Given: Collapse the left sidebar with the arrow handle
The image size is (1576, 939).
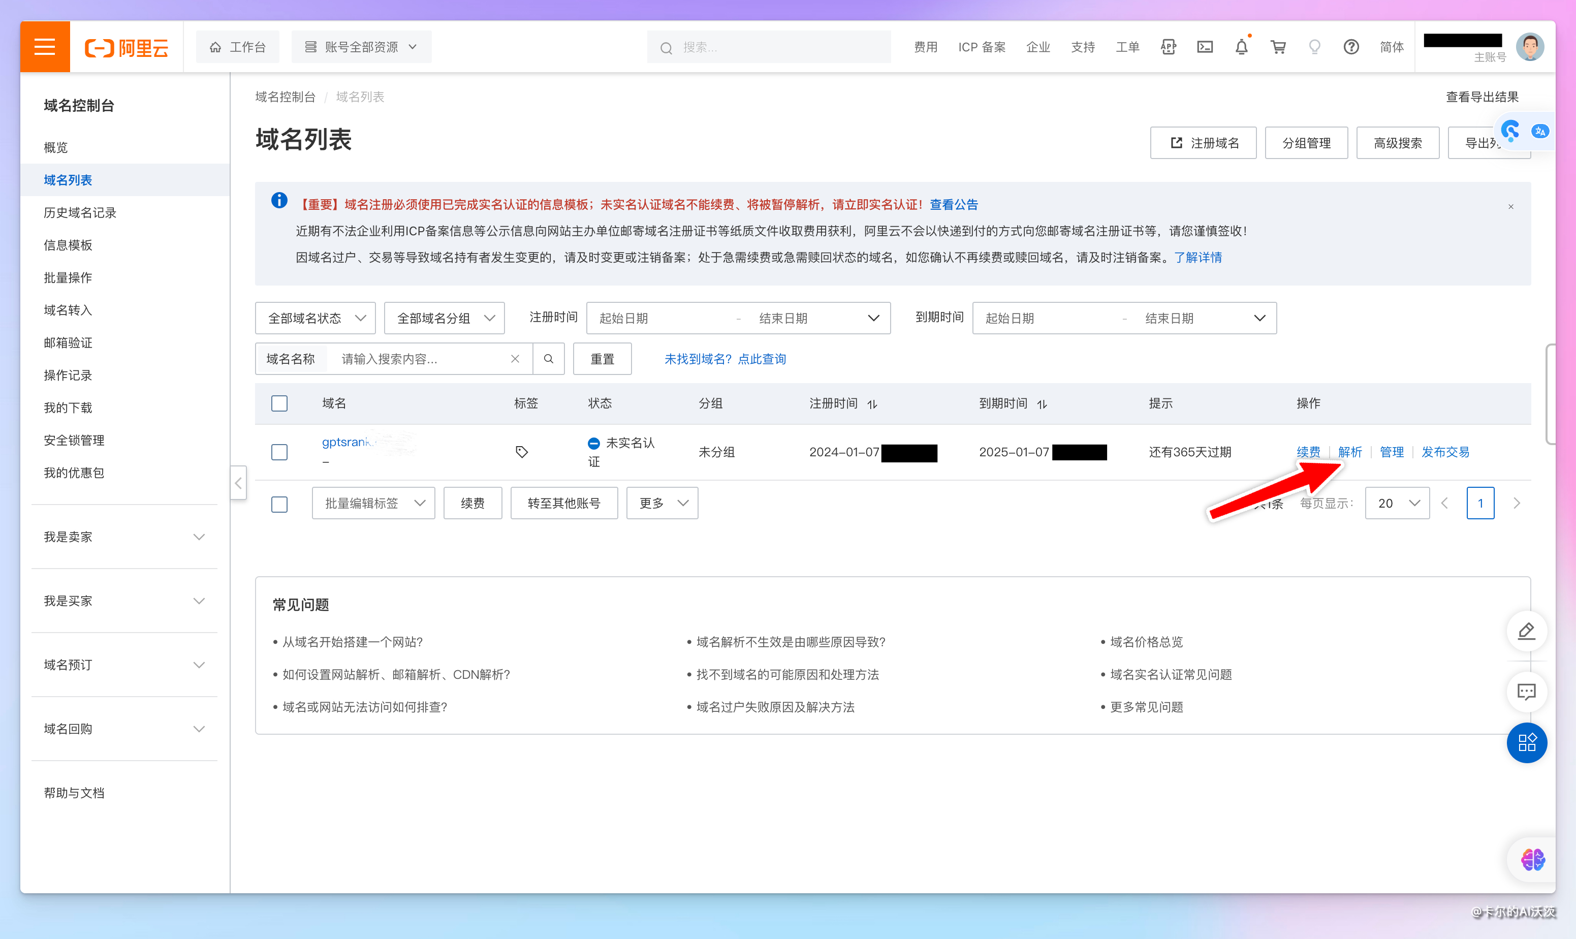Looking at the screenshot, I should 238,483.
